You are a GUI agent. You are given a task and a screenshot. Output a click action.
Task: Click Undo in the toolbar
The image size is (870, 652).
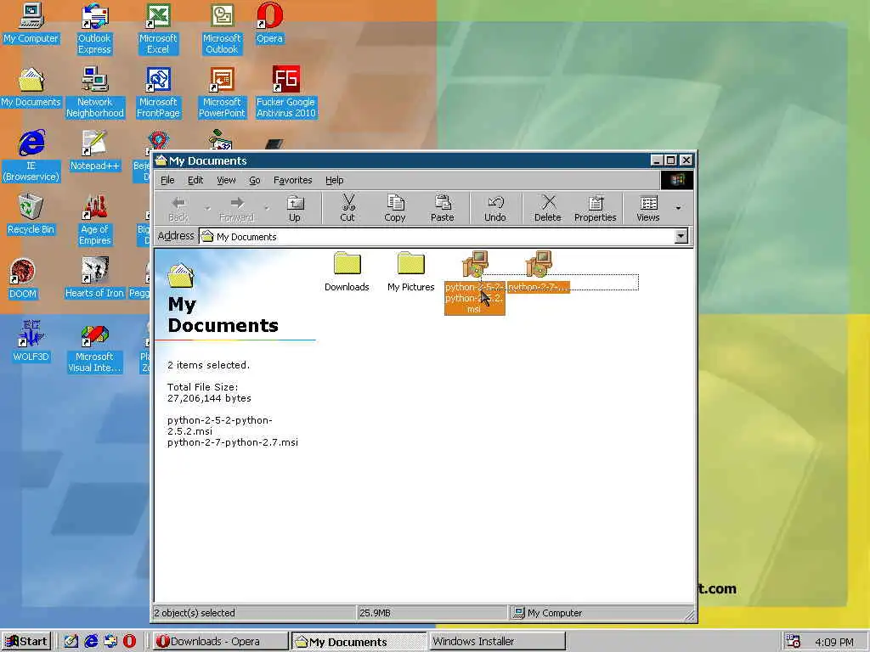pos(495,209)
